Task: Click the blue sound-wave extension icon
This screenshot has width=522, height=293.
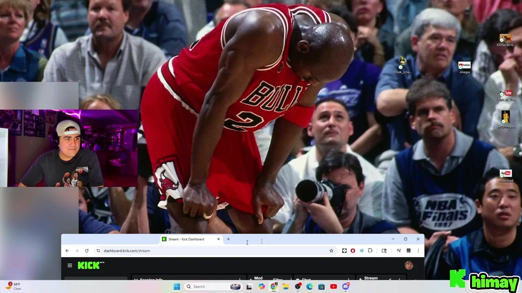Action: 361,251
